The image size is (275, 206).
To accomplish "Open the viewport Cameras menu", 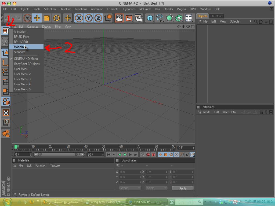I will [32, 27].
